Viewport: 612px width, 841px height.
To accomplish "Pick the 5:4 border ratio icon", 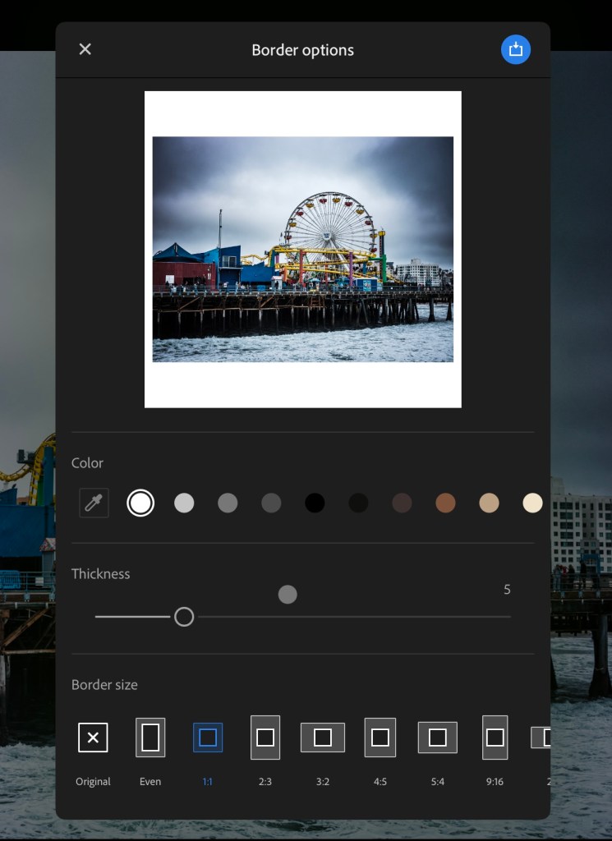I will coord(438,738).
